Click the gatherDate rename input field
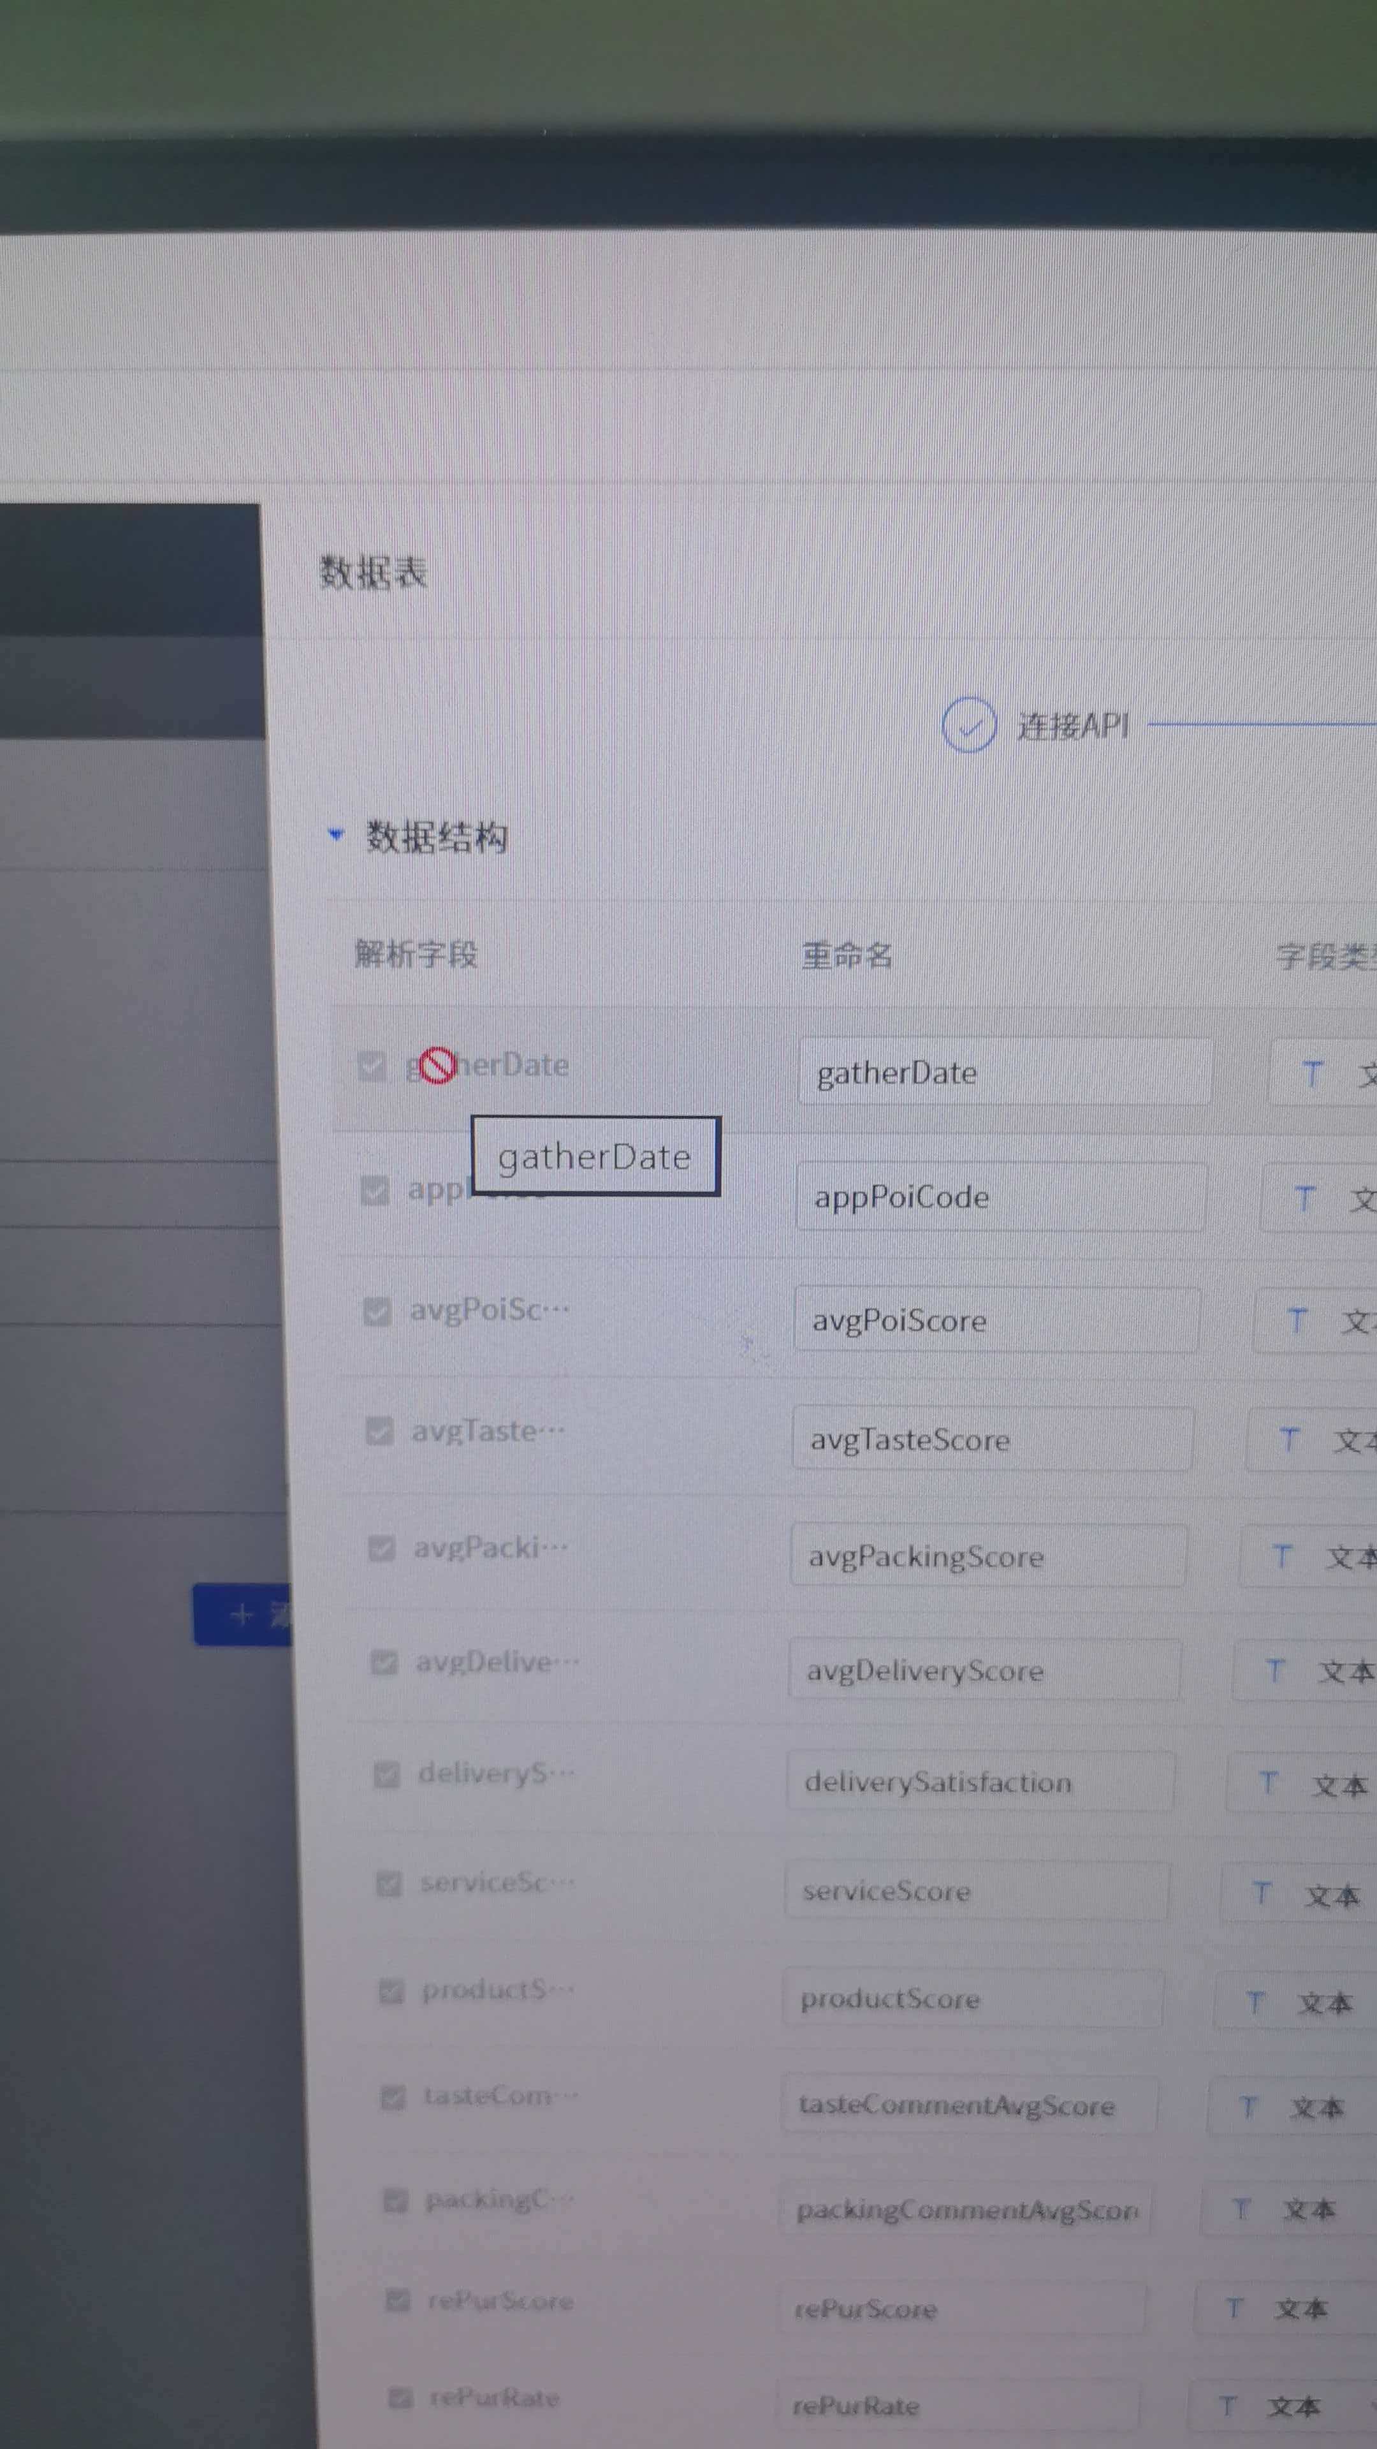The height and width of the screenshot is (2449, 1377). [x=1003, y=1072]
